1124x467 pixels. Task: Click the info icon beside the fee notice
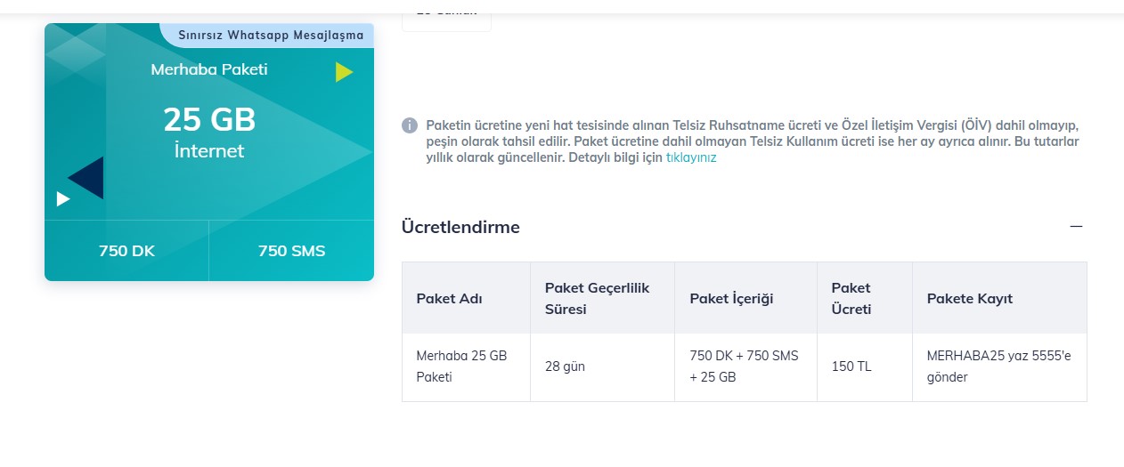(410, 125)
